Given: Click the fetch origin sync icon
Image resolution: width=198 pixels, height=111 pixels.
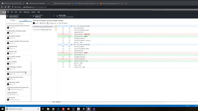Looking at the screenshot, I should tap(57, 16).
